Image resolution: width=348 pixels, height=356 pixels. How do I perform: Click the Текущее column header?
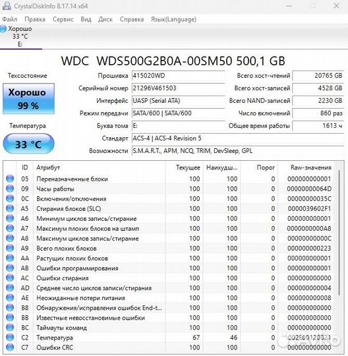[x=184, y=167]
